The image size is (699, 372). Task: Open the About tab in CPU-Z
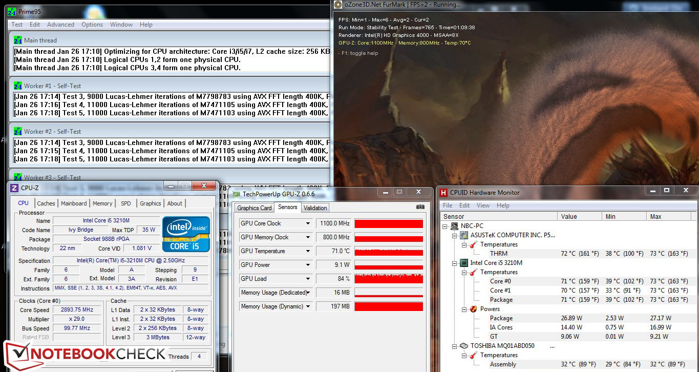pyautogui.click(x=175, y=203)
